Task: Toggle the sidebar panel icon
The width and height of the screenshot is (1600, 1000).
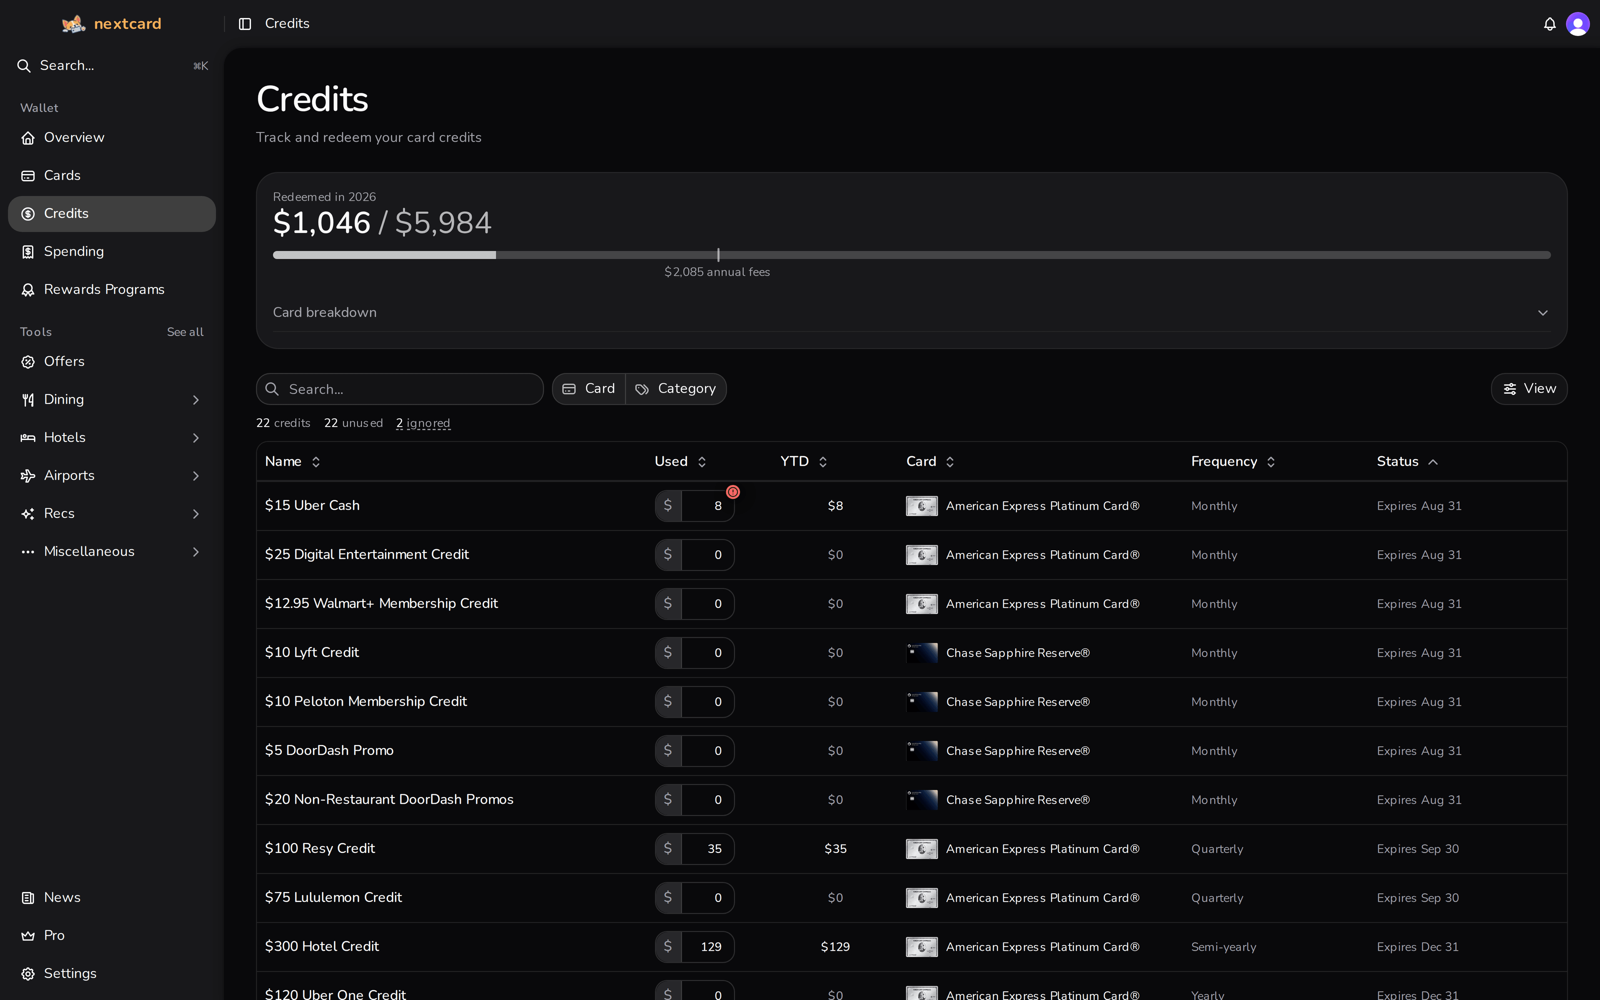Action: tap(245, 24)
